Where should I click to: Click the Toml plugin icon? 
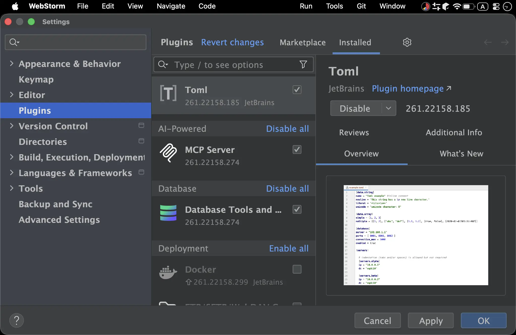pos(168,93)
